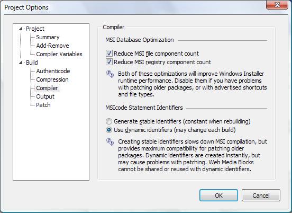Open Authenticode build settings
This screenshot has width=292, height=213.
(x=53, y=71)
